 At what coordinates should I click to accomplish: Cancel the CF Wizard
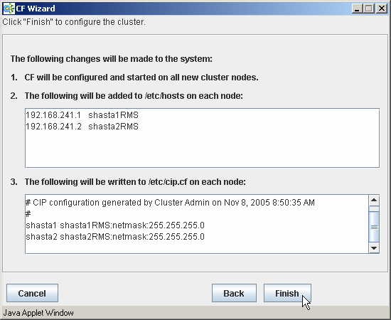(x=32, y=293)
